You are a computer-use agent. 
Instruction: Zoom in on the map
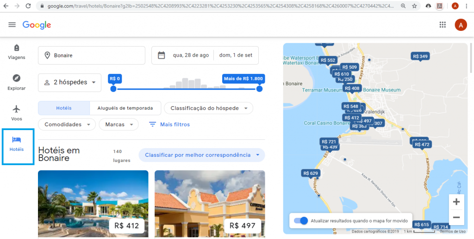(456, 202)
